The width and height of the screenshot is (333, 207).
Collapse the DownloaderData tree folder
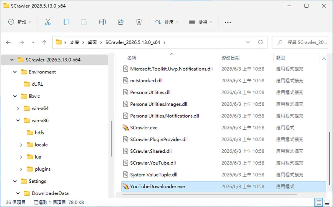(x=18, y=193)
